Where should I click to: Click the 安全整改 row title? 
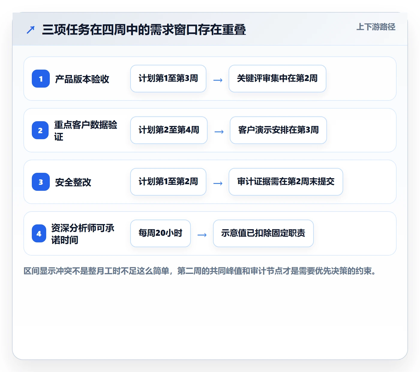tap(73, 182)
